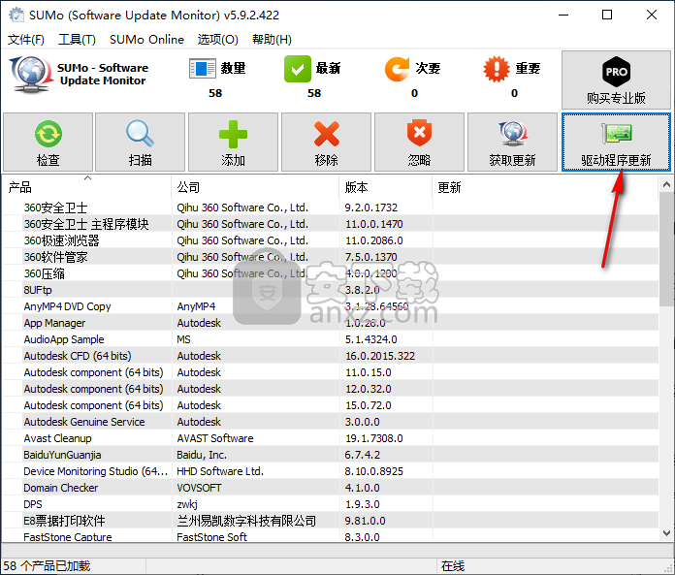Viewport: 675px width, 575px height.
Task: Click the 9.2.0.1732 version cell
Action: pyautogui.click(x=371, y=208)
